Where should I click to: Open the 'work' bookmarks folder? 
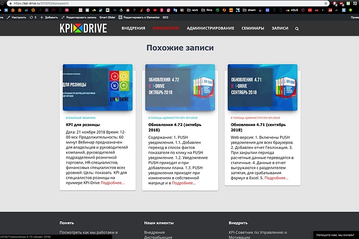pos(193,10)
